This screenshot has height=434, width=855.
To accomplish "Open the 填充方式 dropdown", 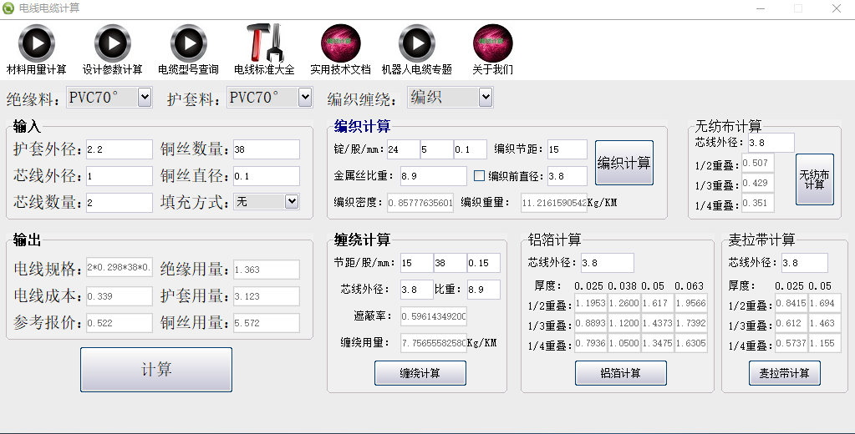I will tap(291, 201).
